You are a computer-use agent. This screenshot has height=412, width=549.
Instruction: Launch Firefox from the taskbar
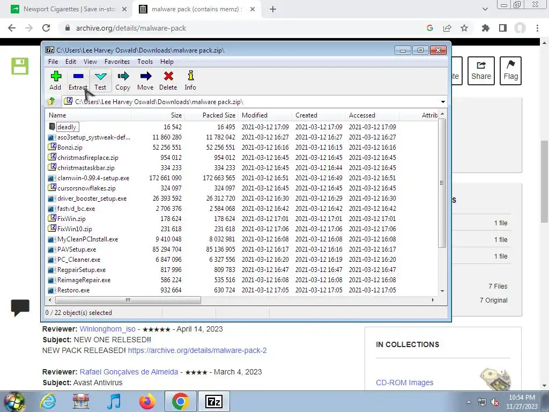pos(147,401)
